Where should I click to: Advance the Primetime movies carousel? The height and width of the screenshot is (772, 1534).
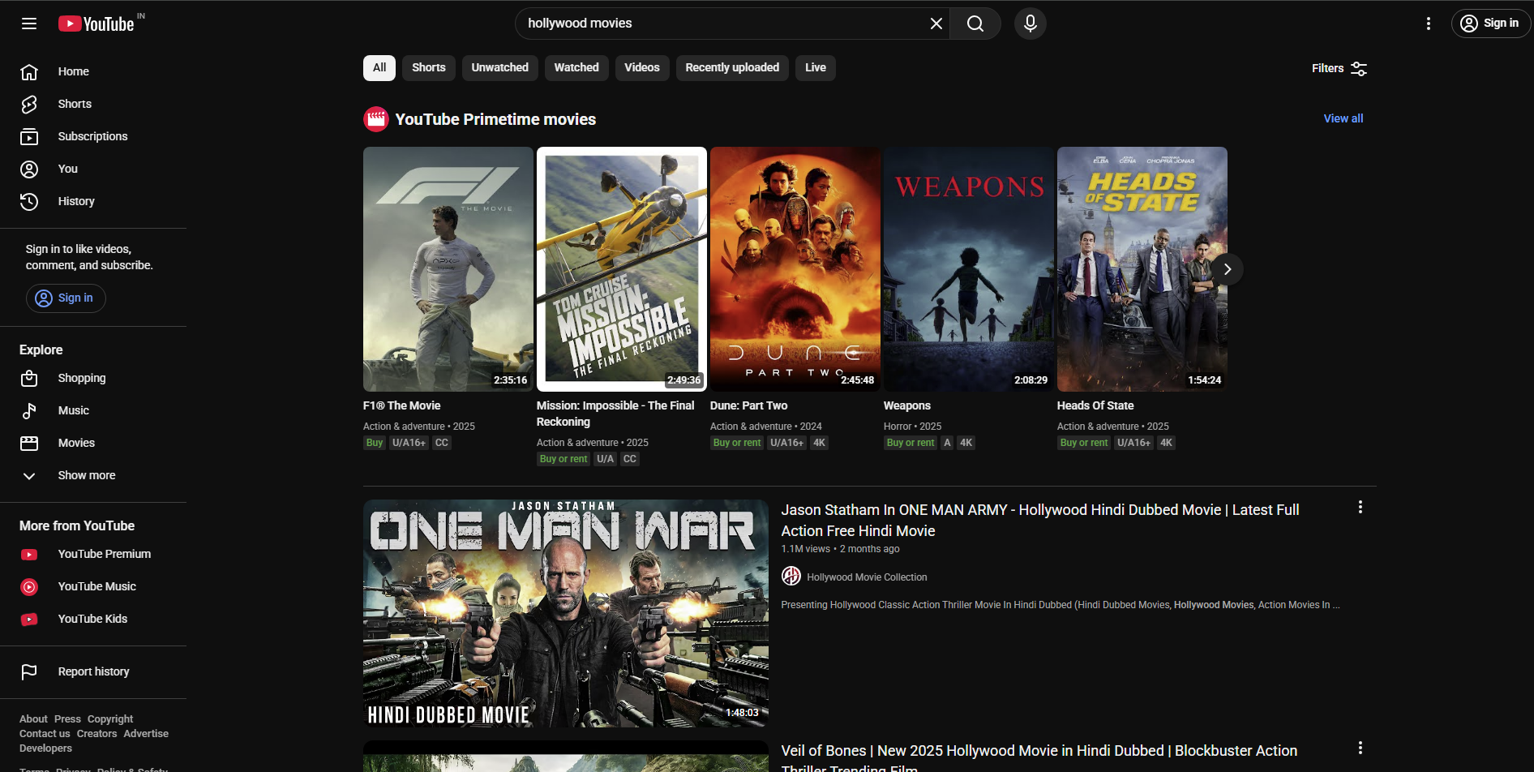(x=1227, y=268)
